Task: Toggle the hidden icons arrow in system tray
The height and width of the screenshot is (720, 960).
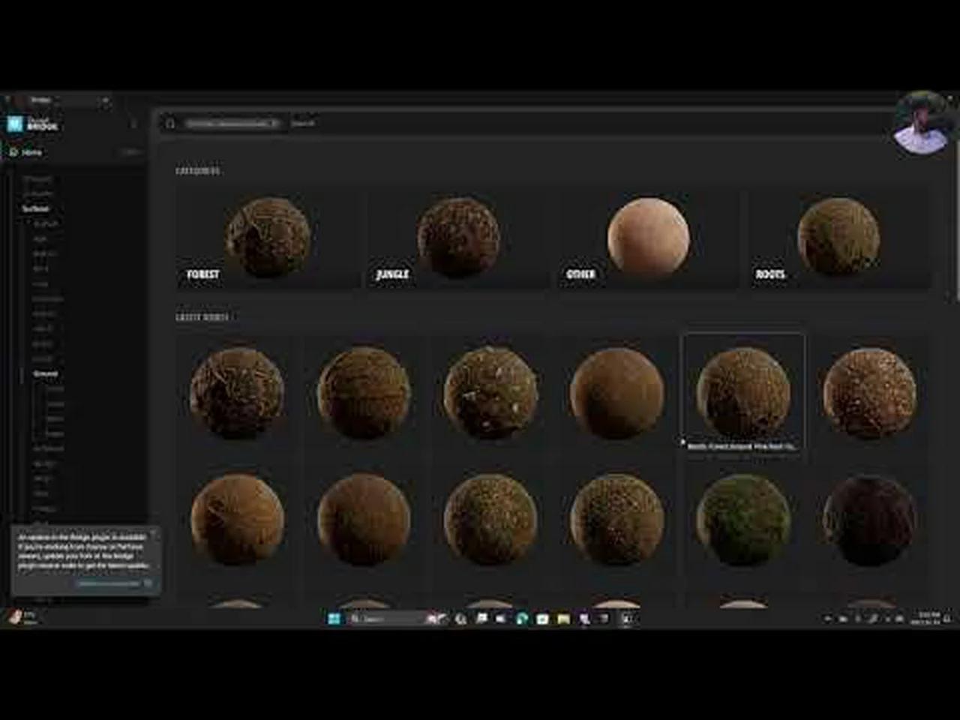Action: (x=828, y=619)
